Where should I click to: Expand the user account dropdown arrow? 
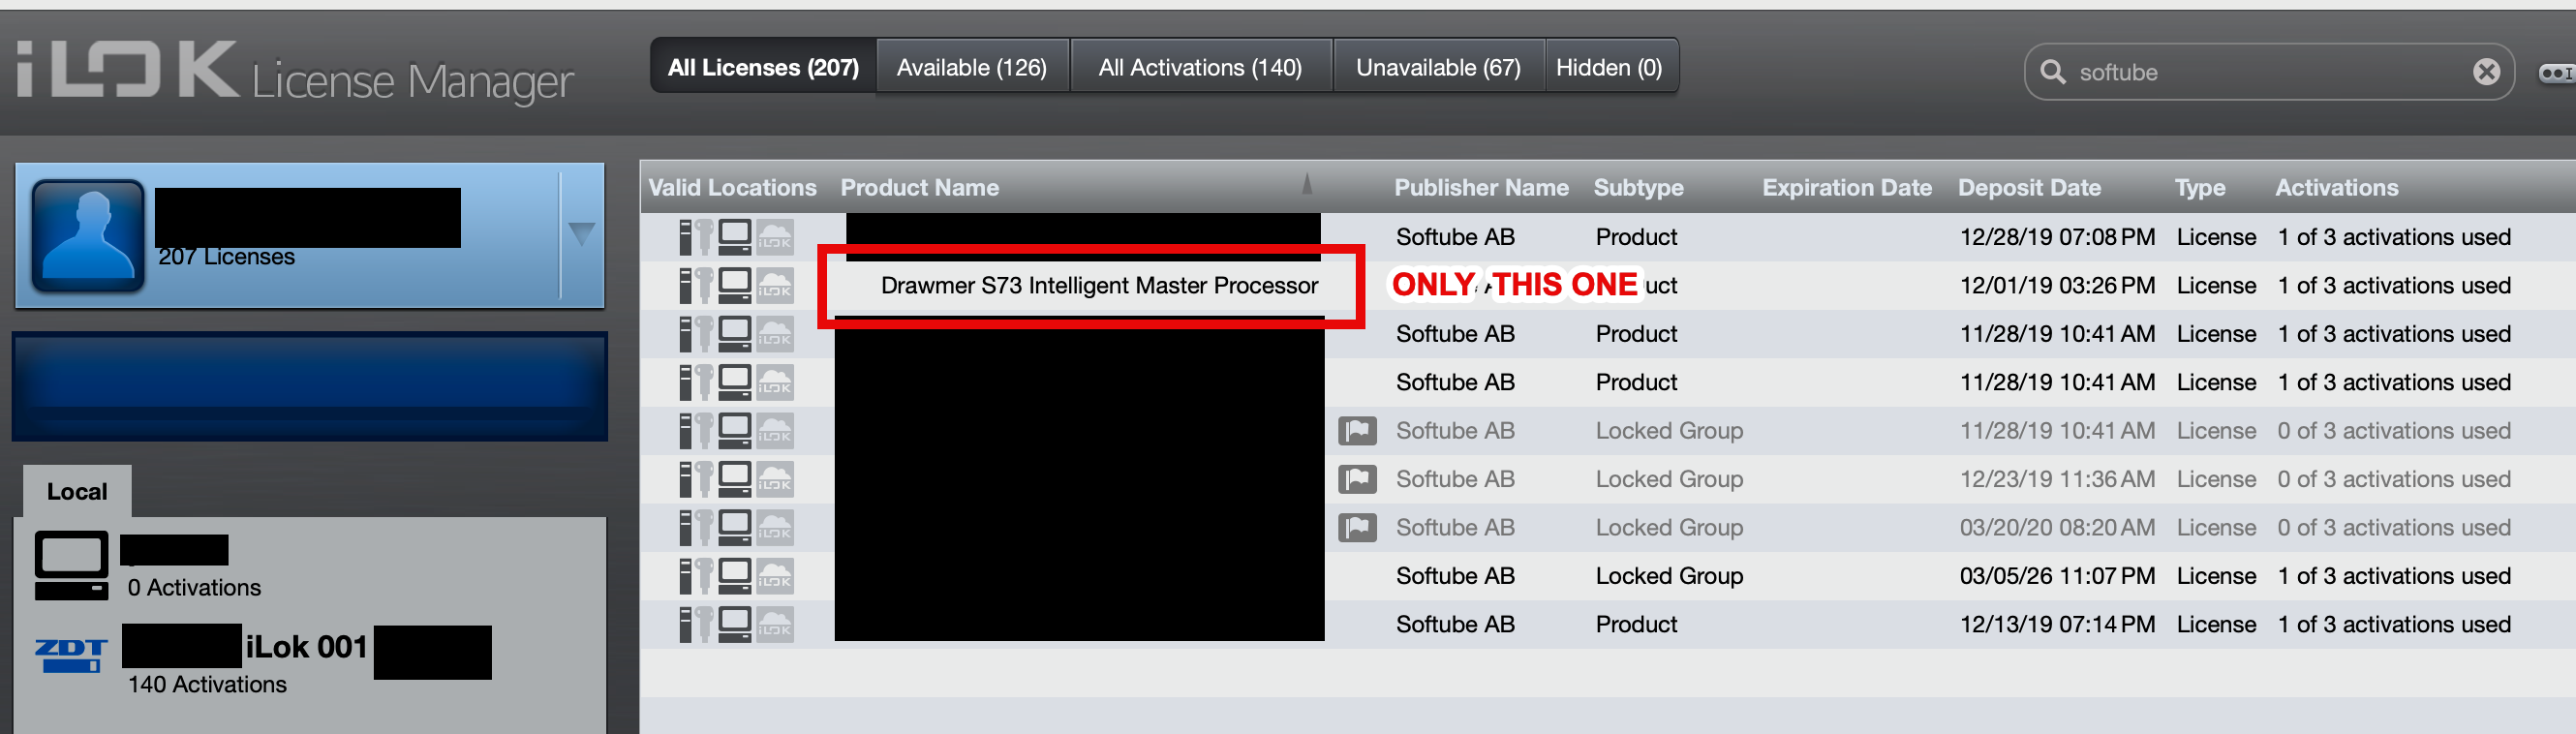pos(581,234)
